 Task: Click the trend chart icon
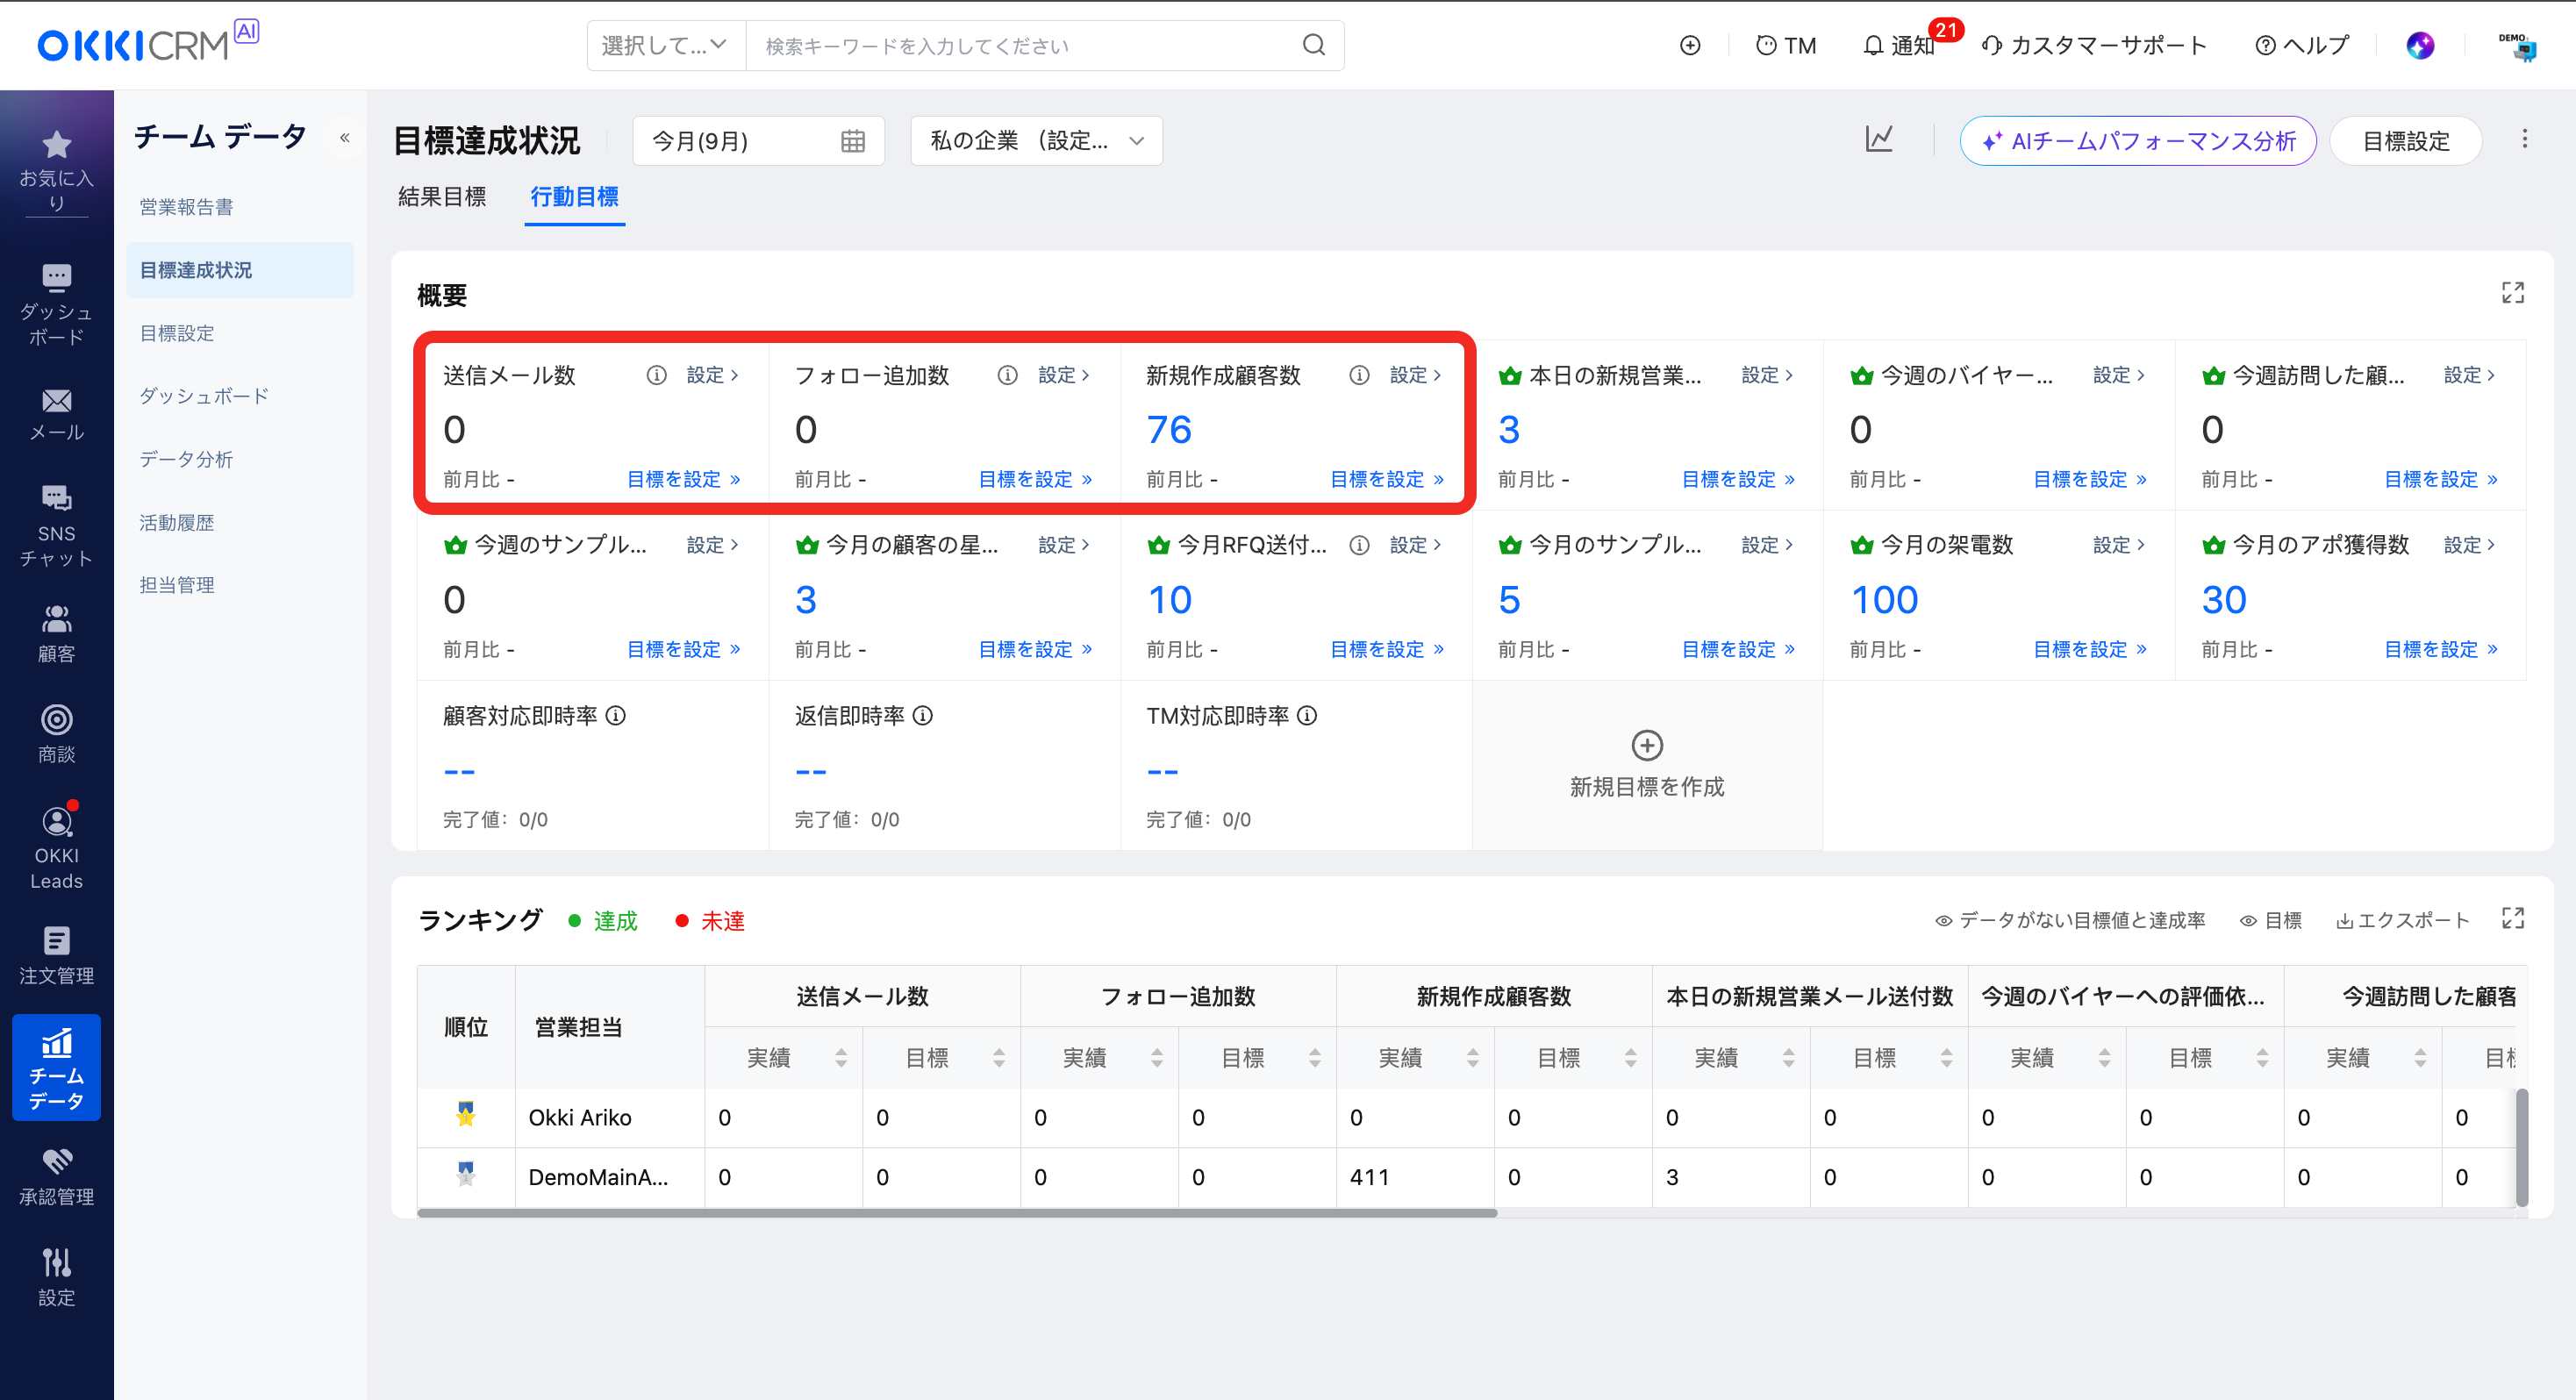pyautogui.click(x=1878, y=140)
